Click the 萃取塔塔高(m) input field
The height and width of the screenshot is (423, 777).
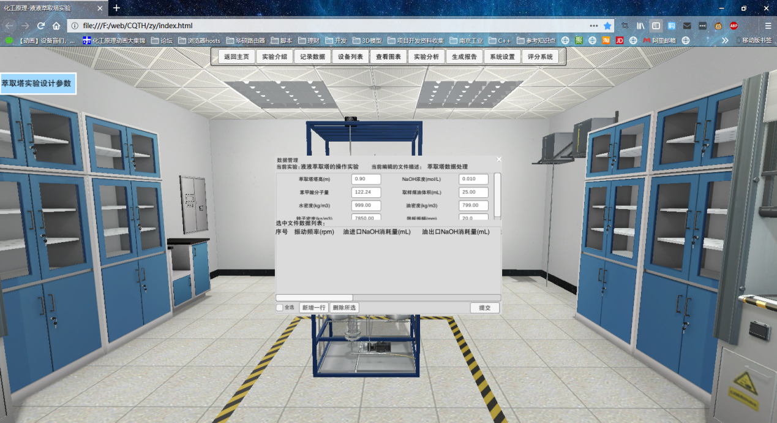click(x=366, y=179)
